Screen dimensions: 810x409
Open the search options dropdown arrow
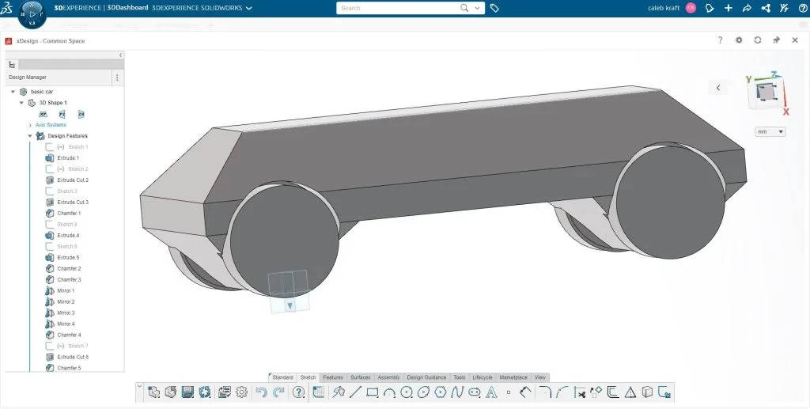(477, 8)
